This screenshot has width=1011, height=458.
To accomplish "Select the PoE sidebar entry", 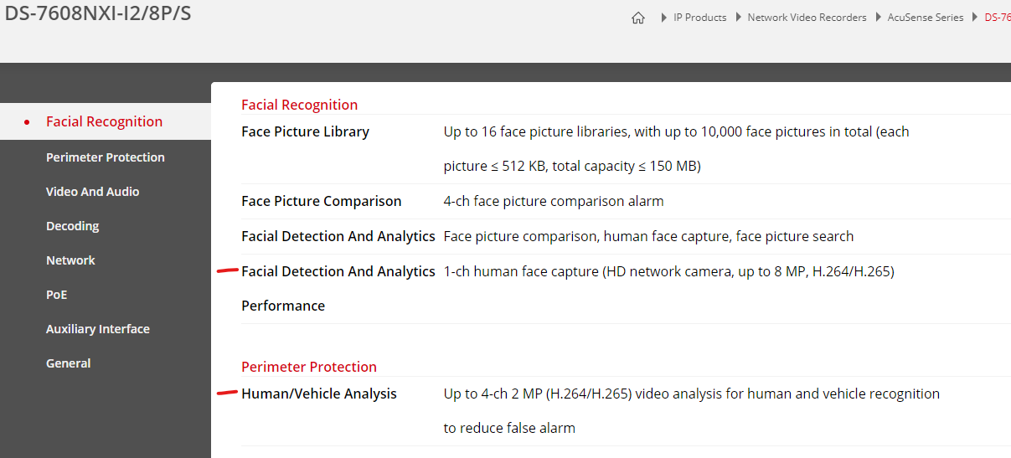I will tap(56, 295).
